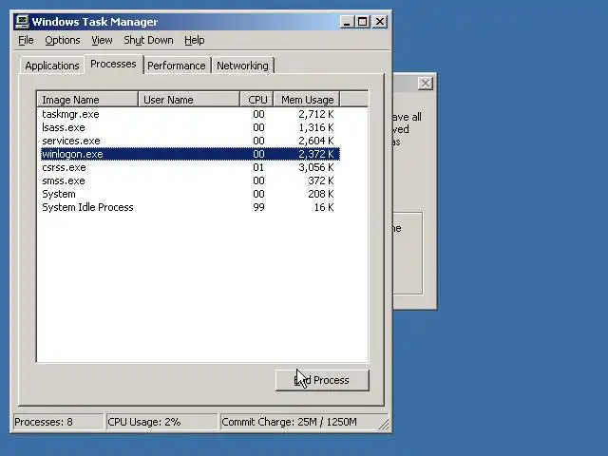Screen dimensions: 608x456
Task: Click the 16 K memory value
Action: [x=324, y=207]
